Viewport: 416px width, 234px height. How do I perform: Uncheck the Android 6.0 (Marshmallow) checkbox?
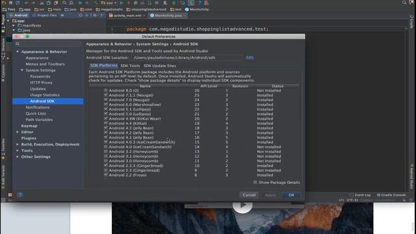(x=106, y=105)
